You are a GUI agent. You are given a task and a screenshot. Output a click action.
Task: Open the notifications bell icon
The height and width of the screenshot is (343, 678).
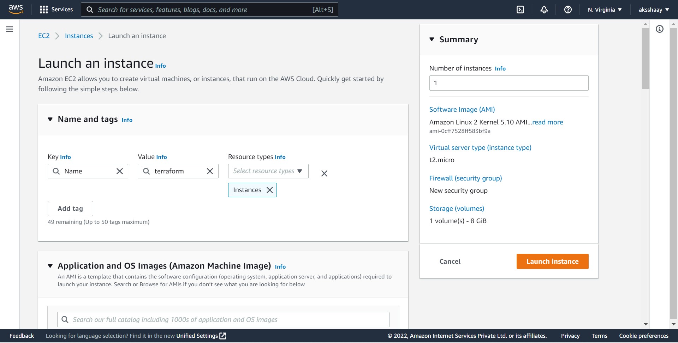[543, 10]
